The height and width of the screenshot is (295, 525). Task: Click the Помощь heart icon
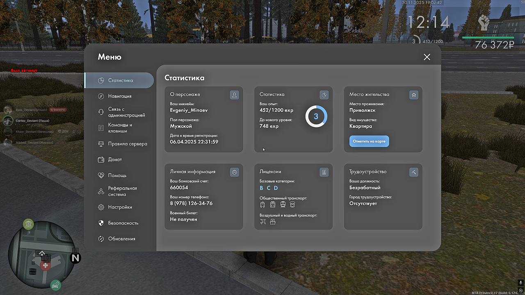click(x=101, y=175)
